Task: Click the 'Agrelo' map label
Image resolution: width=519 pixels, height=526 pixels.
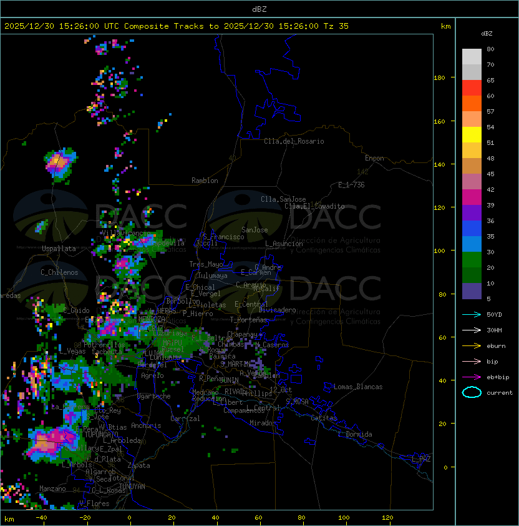Action: 152,375
